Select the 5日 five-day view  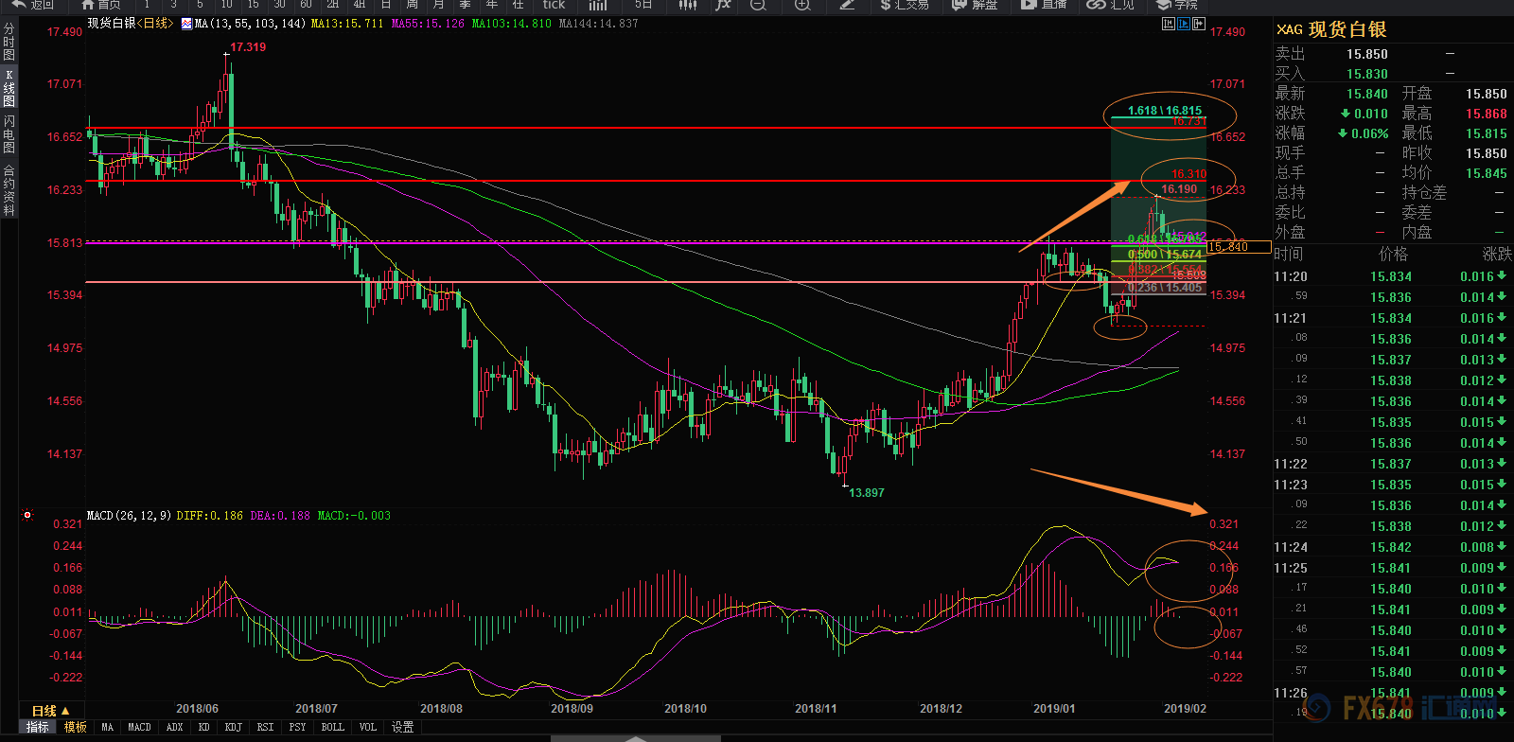643,5
